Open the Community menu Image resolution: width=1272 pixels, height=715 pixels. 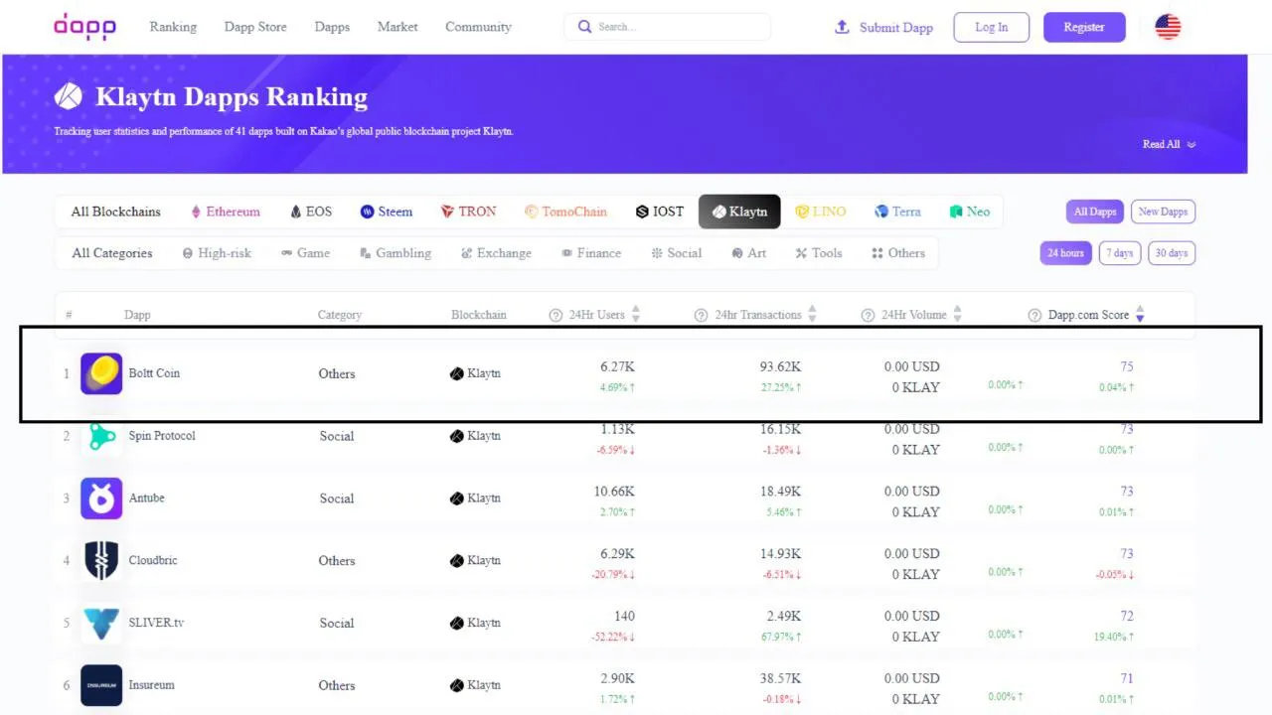(x=478, y=27)
